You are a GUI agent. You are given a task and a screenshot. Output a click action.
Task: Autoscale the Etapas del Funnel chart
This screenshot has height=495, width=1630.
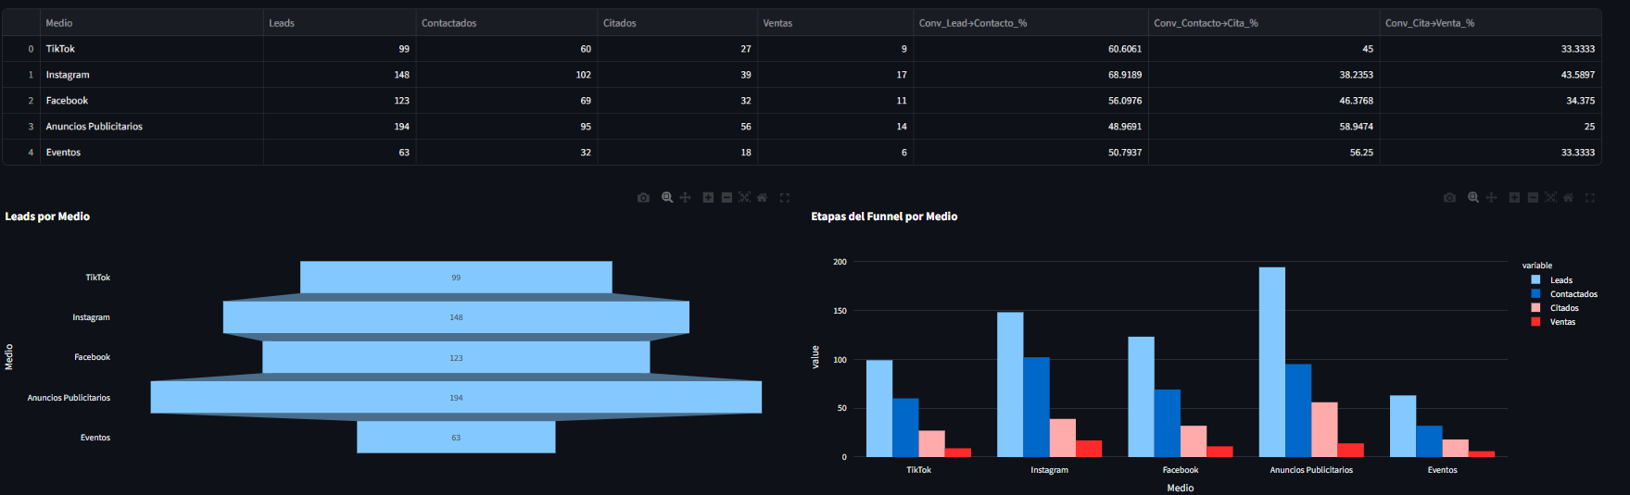click(x=1550, y=198)
